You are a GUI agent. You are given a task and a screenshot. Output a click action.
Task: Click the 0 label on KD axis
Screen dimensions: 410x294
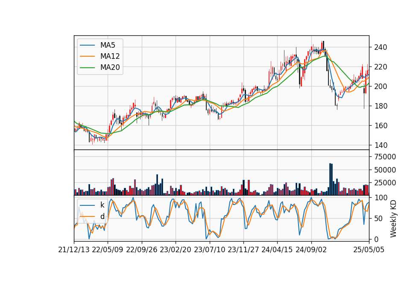point(376,239)
